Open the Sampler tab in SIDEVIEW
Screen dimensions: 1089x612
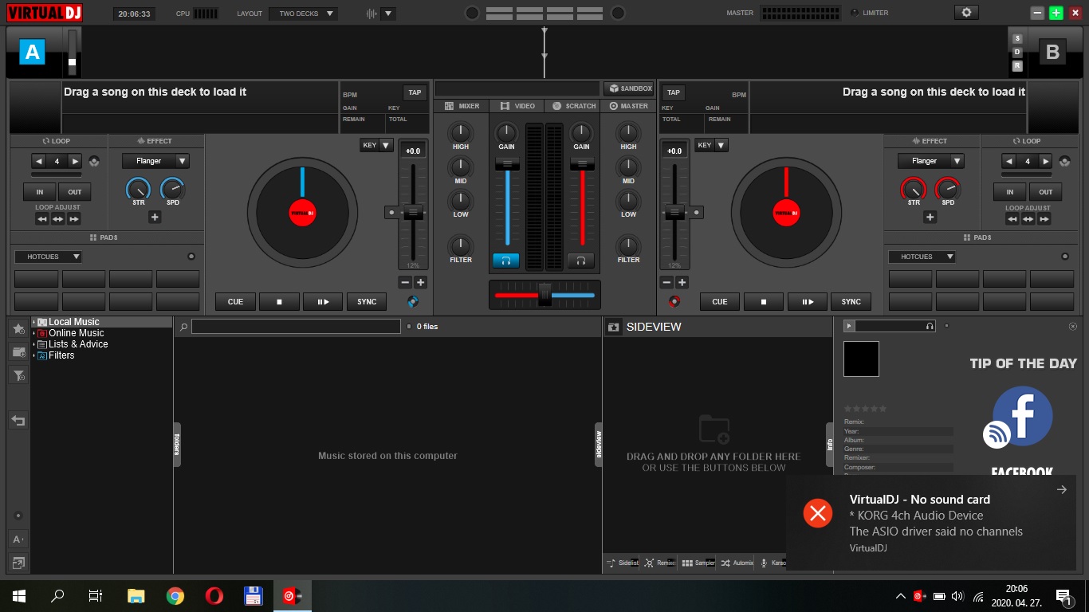pyautogui.click(x=698, y=563)
